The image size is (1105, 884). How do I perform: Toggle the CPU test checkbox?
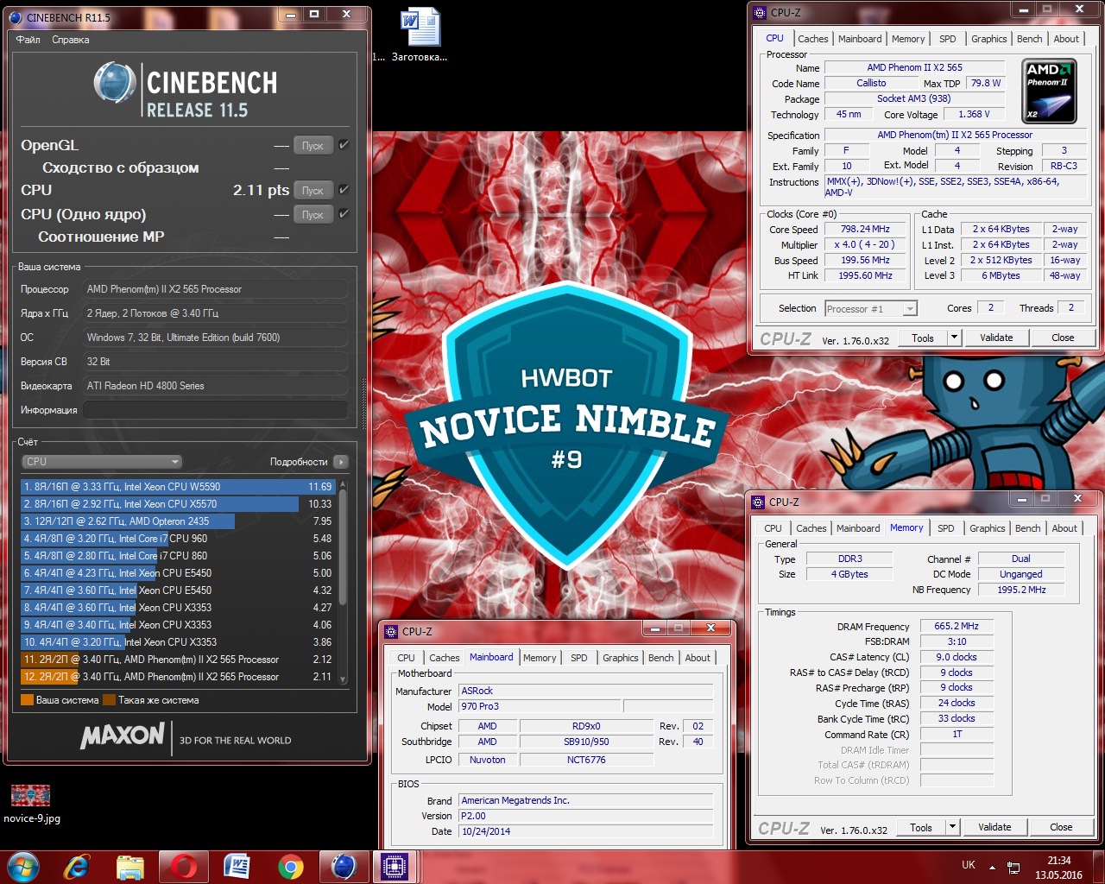[x=344, y=189]
